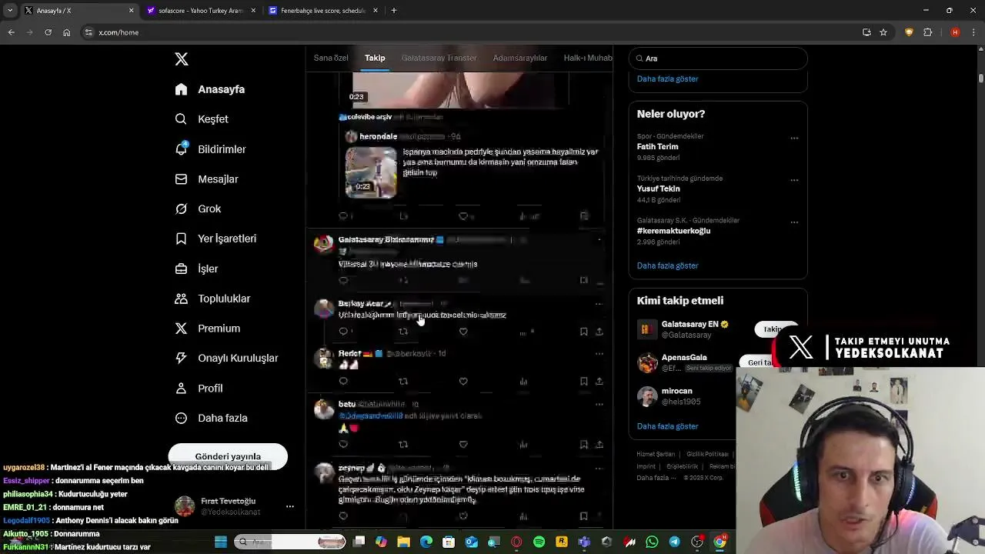Click Daha fazla göster under Neler oluyor
This screenshot has width=985, height=554.
pyautogui.click(x=667, y=265)
